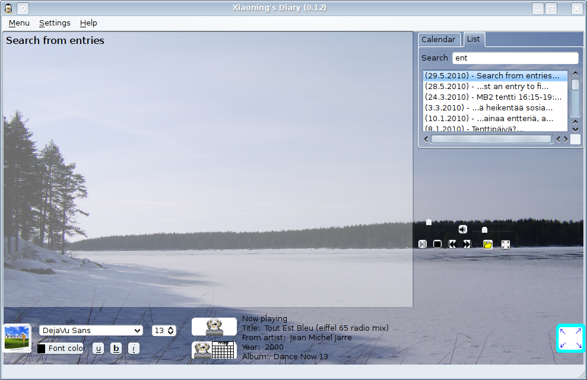Click the track position slider handle
The height and width of the screenshot is (380, 587).
pyautogui.click(x=429, y=222)
